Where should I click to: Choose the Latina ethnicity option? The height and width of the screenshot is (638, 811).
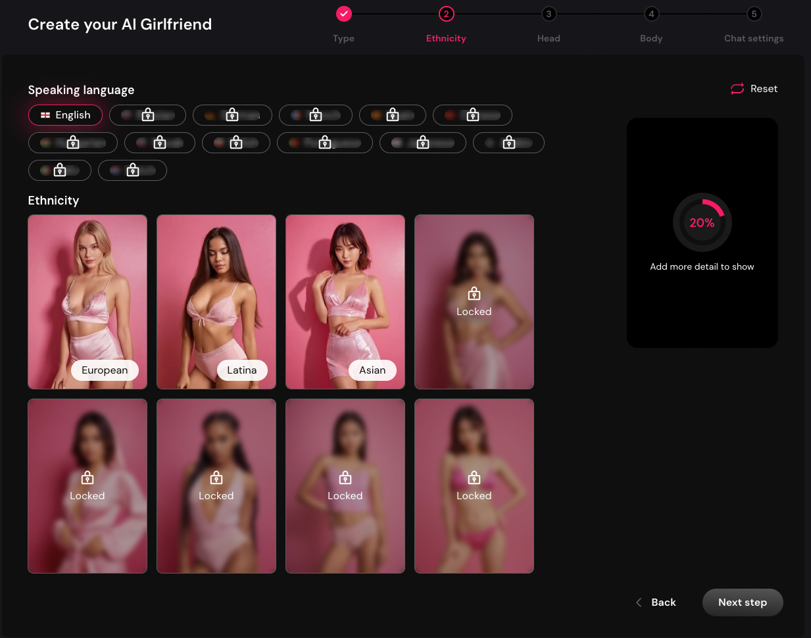tap(216, 302)
